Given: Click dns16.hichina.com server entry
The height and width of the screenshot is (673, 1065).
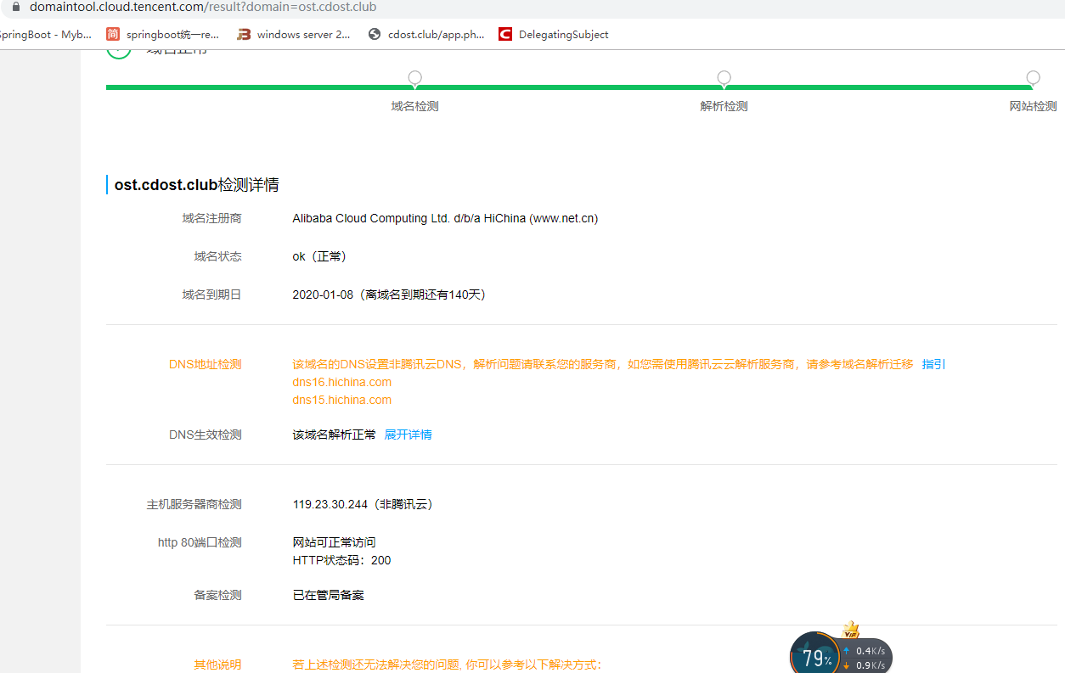Looking at the screenshot, I should click(342, 382).
